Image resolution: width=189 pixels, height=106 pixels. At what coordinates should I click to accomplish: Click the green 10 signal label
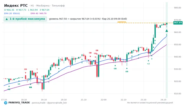19,84
